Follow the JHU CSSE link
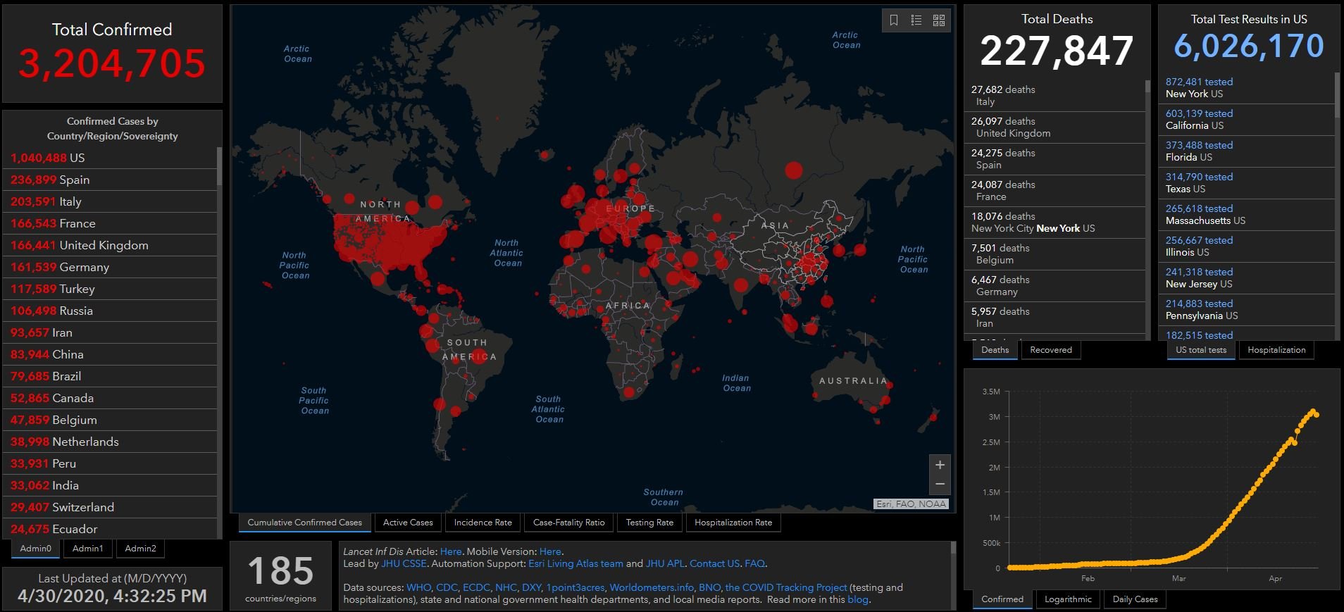Screen dimensions: 1344x612 (404, 563)
